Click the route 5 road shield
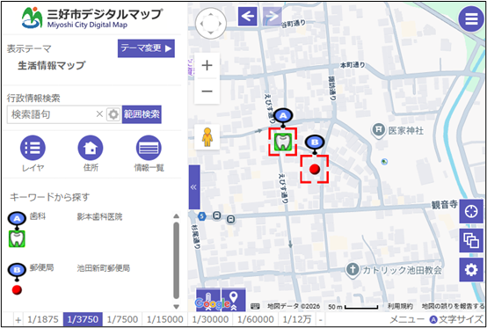This screenshot has height=328, width=487. (x=202, y=215)
